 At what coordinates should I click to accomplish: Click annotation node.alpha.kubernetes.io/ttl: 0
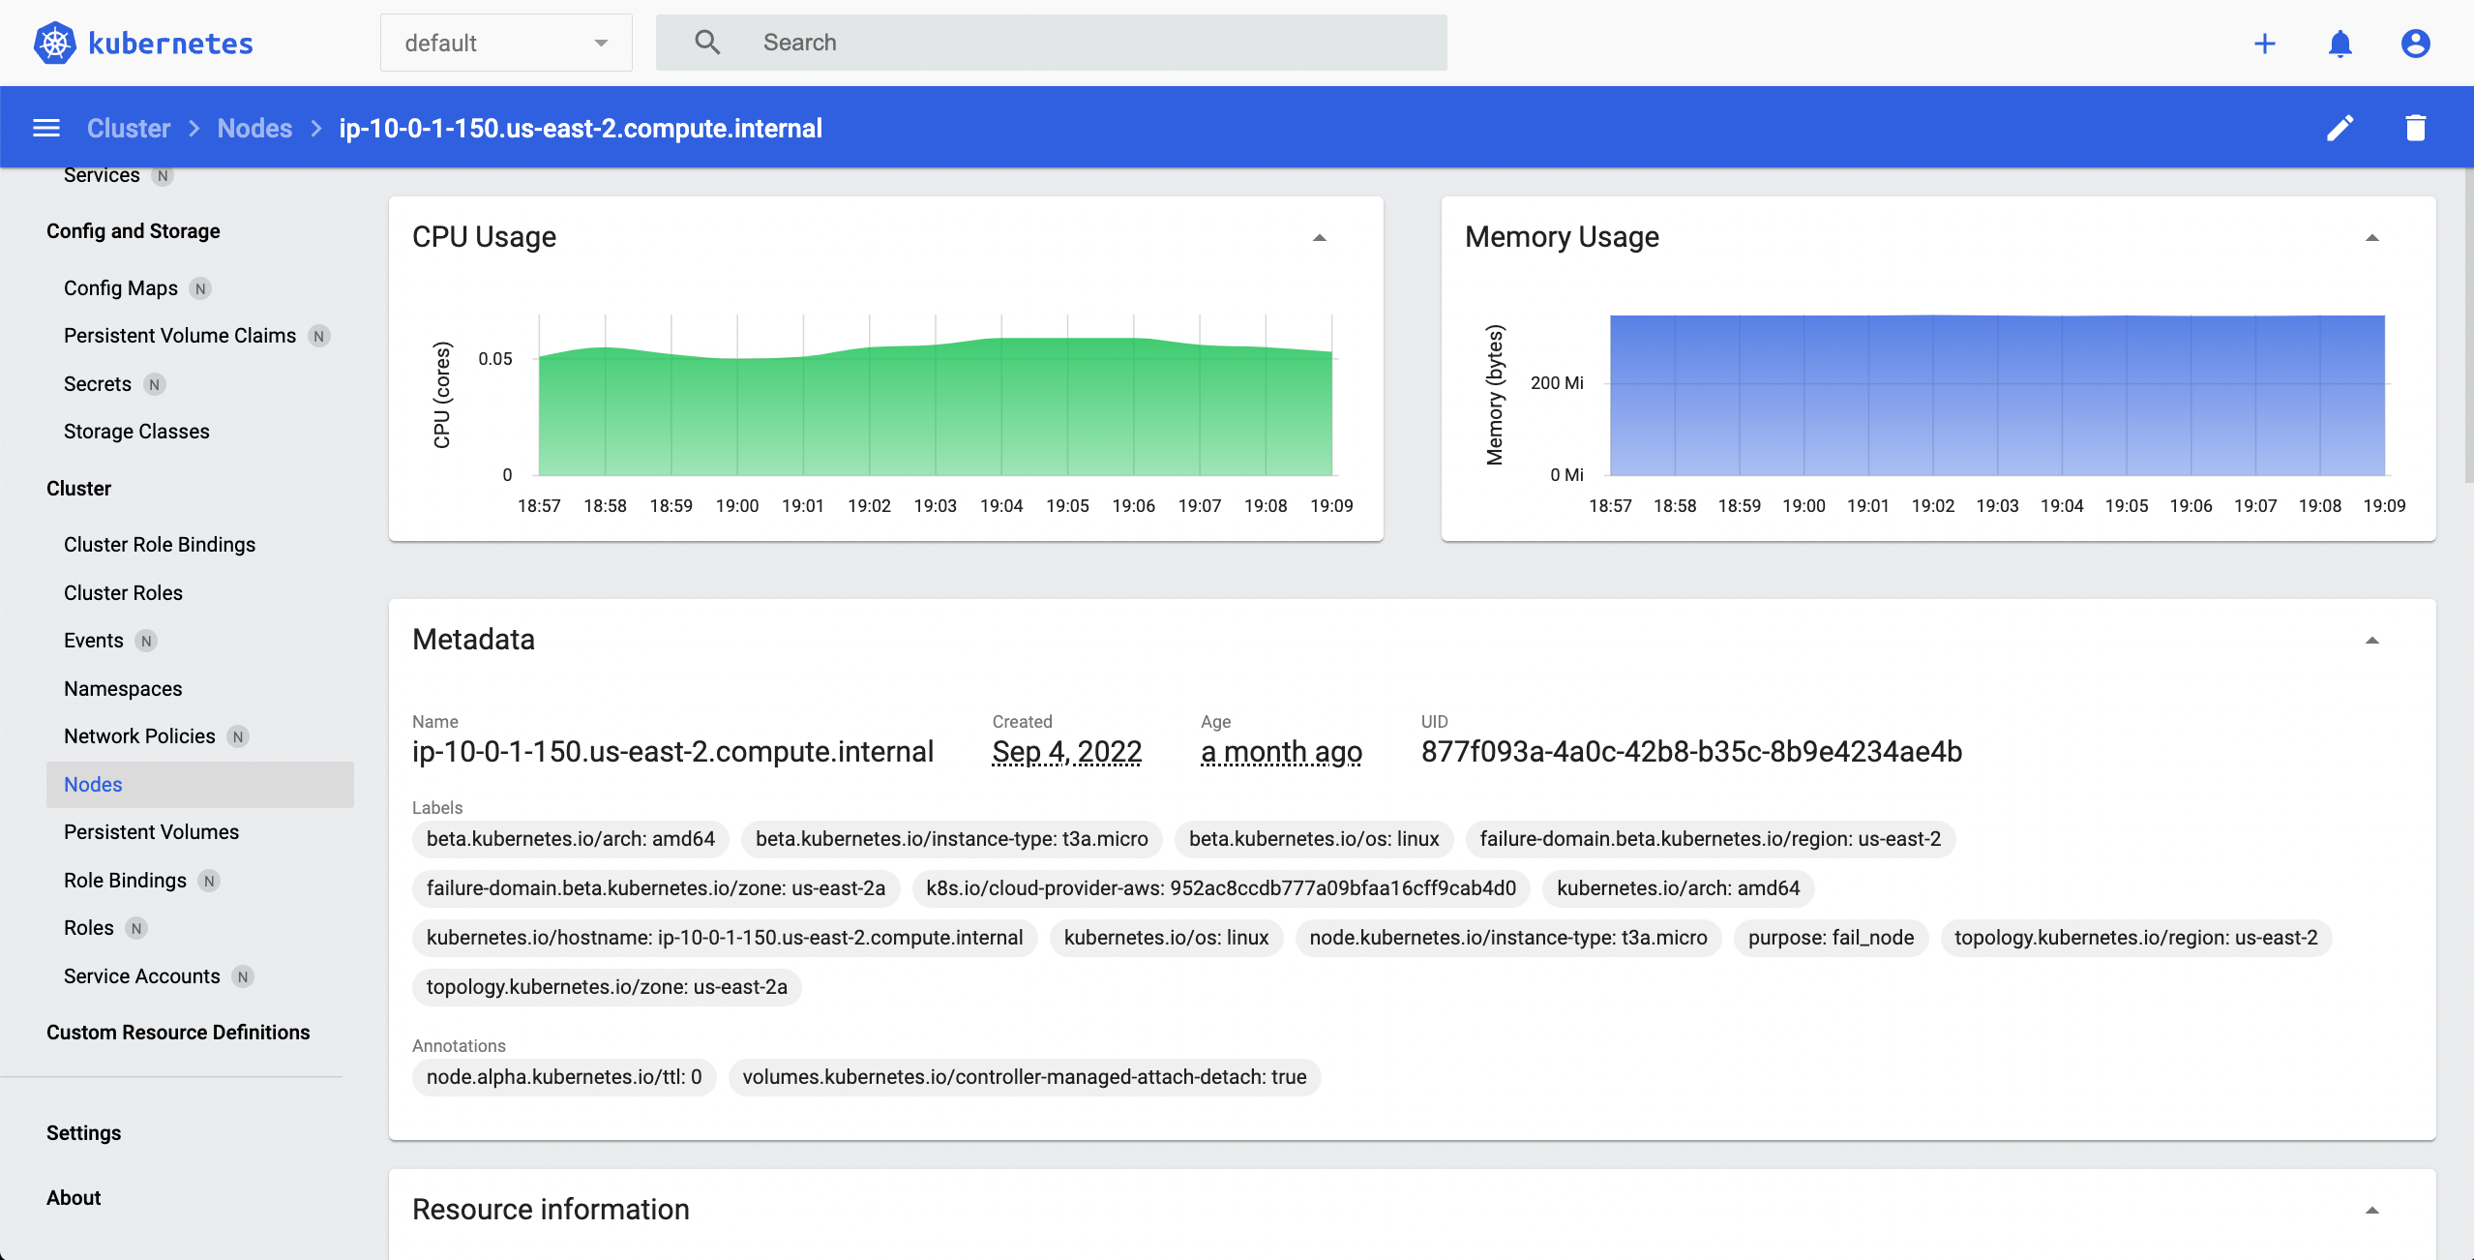pos(564,1077)
